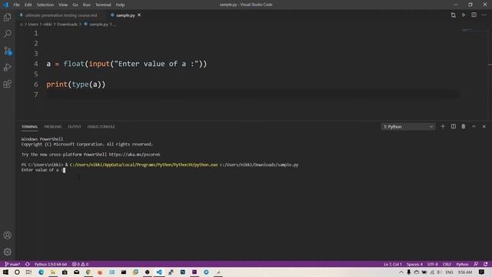Open the Extensions view
492x277 pixels.
coord(8,84)
